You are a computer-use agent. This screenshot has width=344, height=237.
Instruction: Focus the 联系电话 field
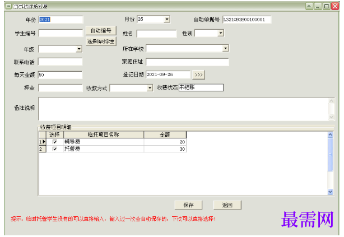[60, 62]
